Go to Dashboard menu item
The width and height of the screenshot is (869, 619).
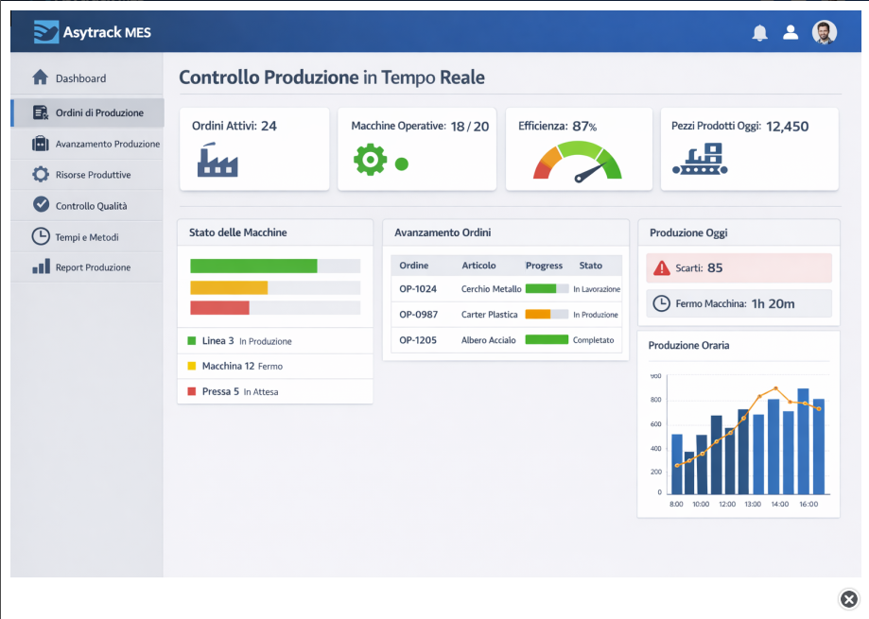(x=87, y=78)
